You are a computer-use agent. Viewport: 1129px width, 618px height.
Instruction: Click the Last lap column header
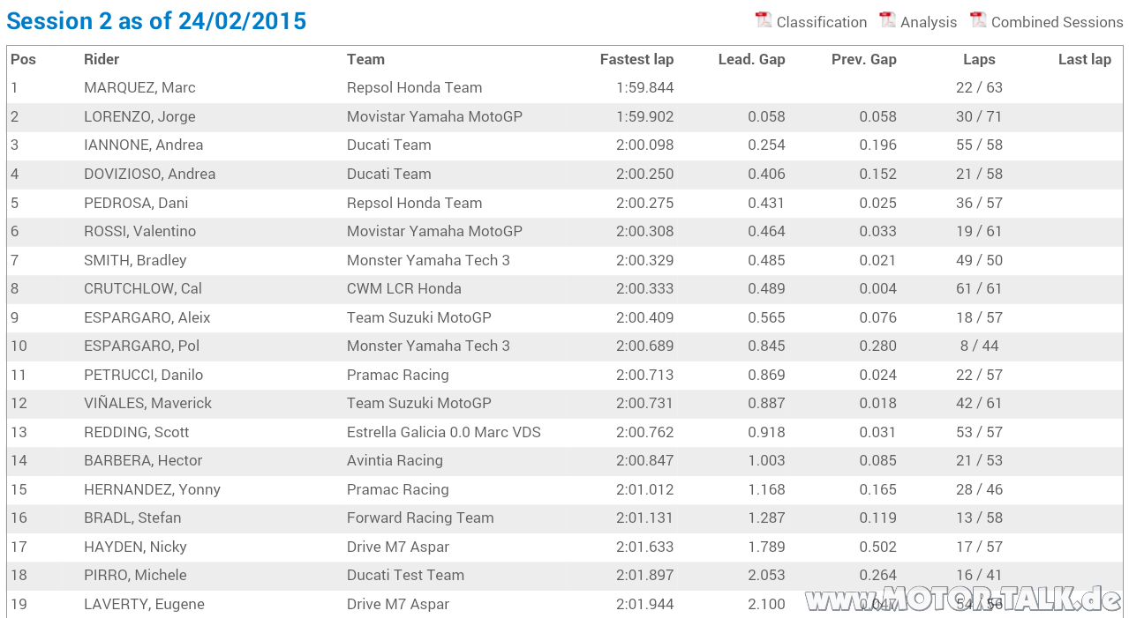pos(1085,59)
